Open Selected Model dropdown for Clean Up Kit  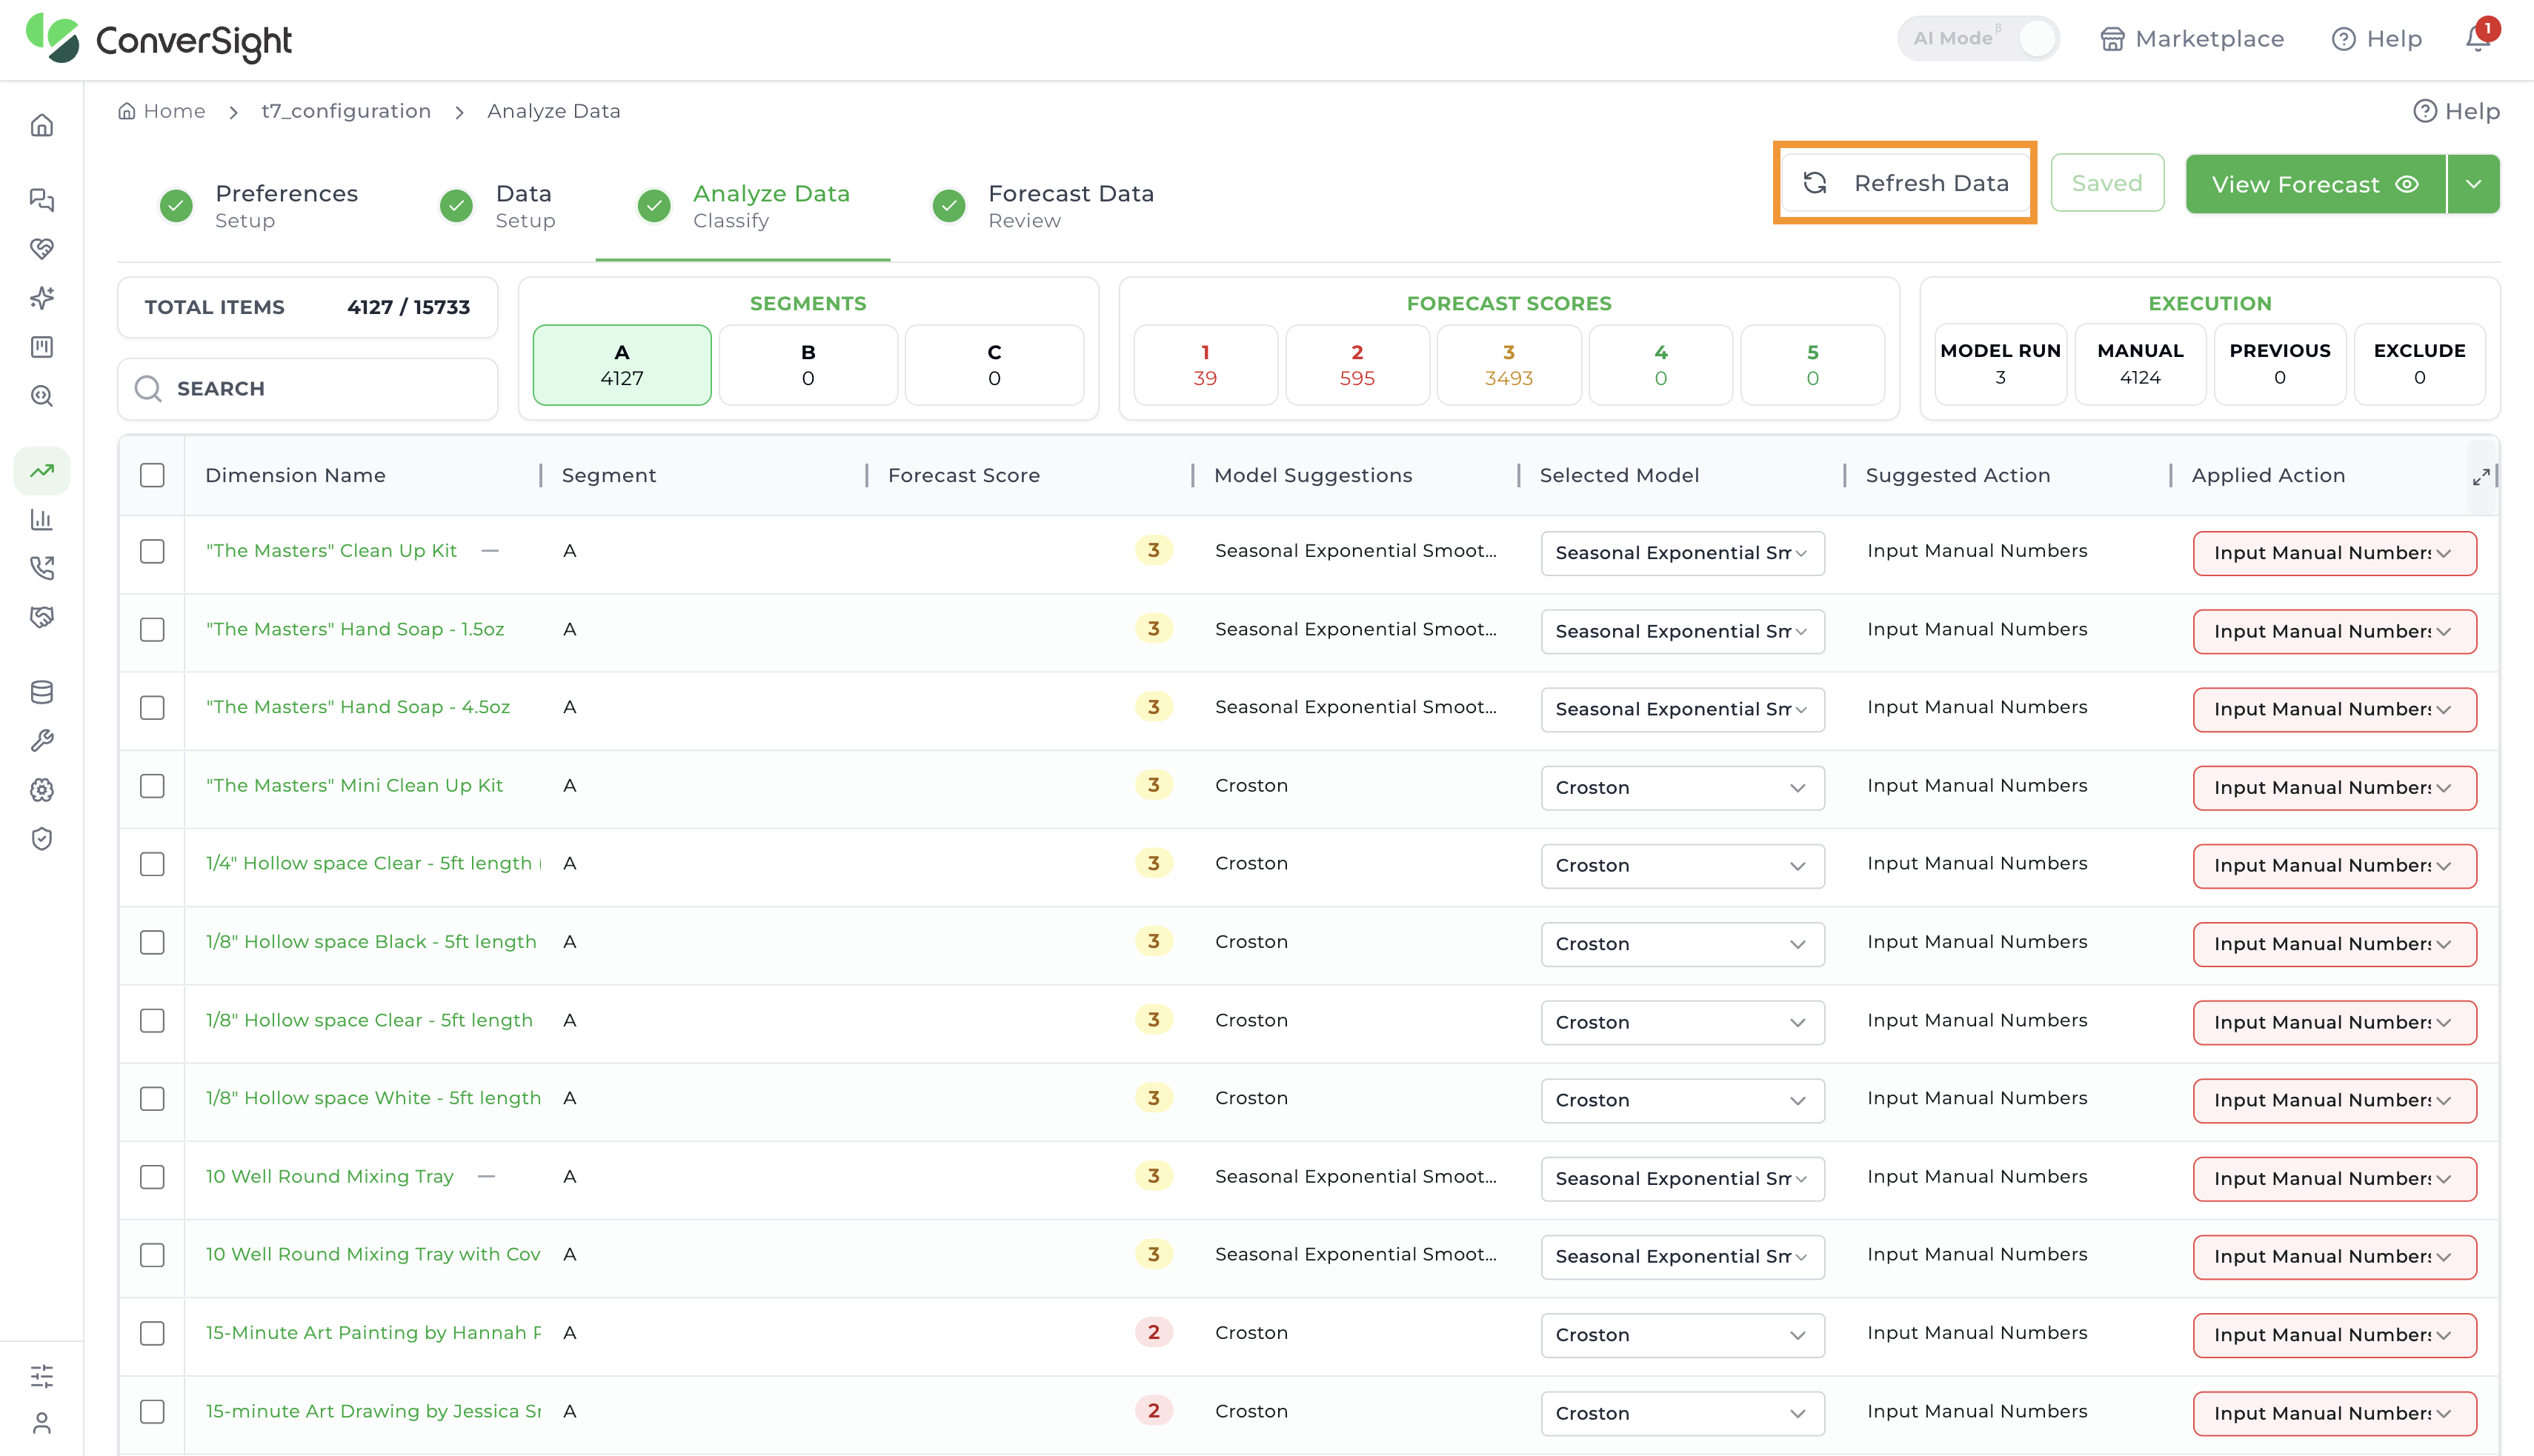coord(1682,553)
